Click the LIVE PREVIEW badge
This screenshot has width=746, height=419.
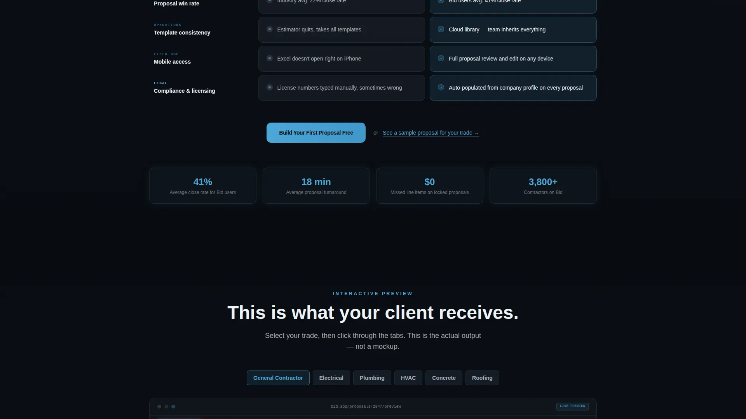572,406
